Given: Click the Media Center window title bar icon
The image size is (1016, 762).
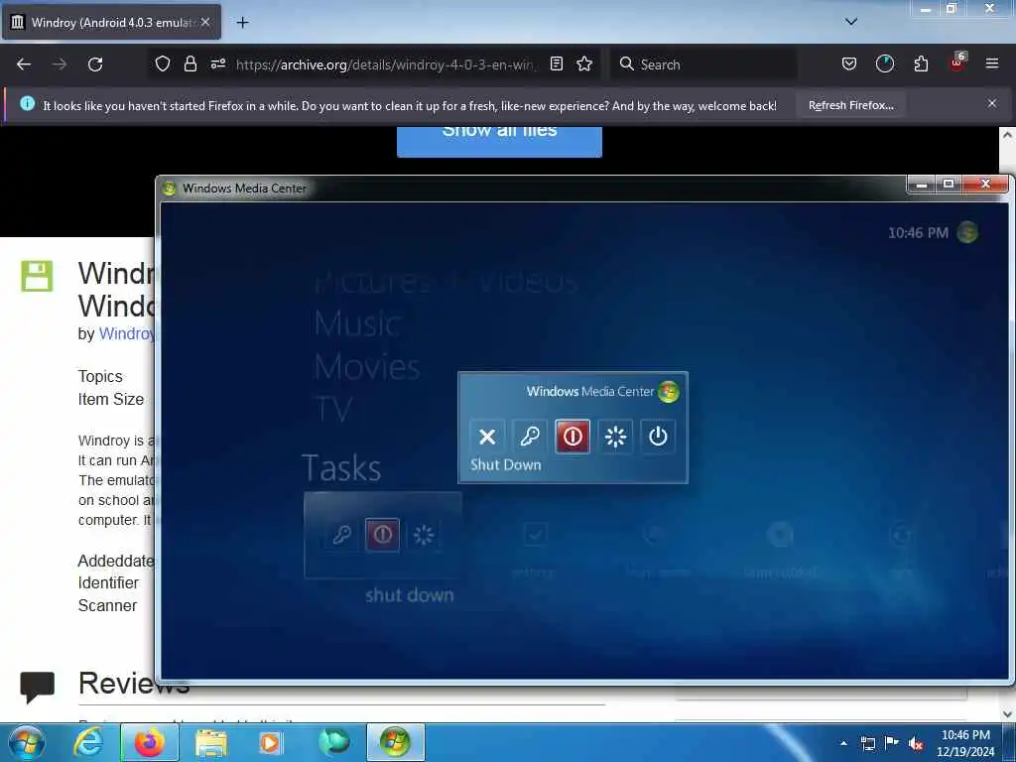Looking at the screenshot, I should (x=170, y=189).
